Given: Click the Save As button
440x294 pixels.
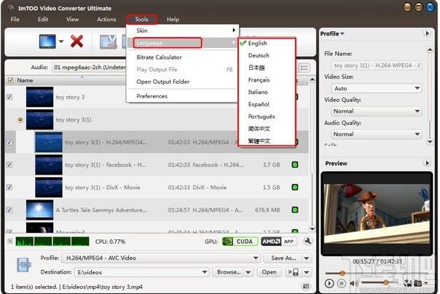Looking at the screenshot, I should [283, 258].
